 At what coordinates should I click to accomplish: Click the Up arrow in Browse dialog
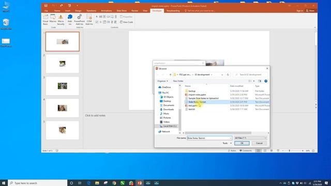tap(170, 74)
